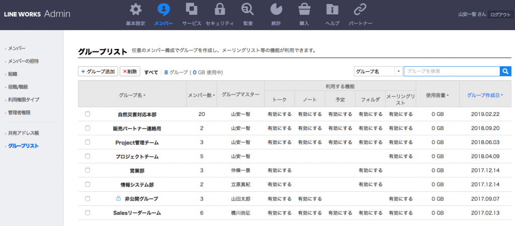The width and height of the screenshot is (515, 226).
Task: Open the ヘルプ document icon
Action: click(x=332, y=10)
